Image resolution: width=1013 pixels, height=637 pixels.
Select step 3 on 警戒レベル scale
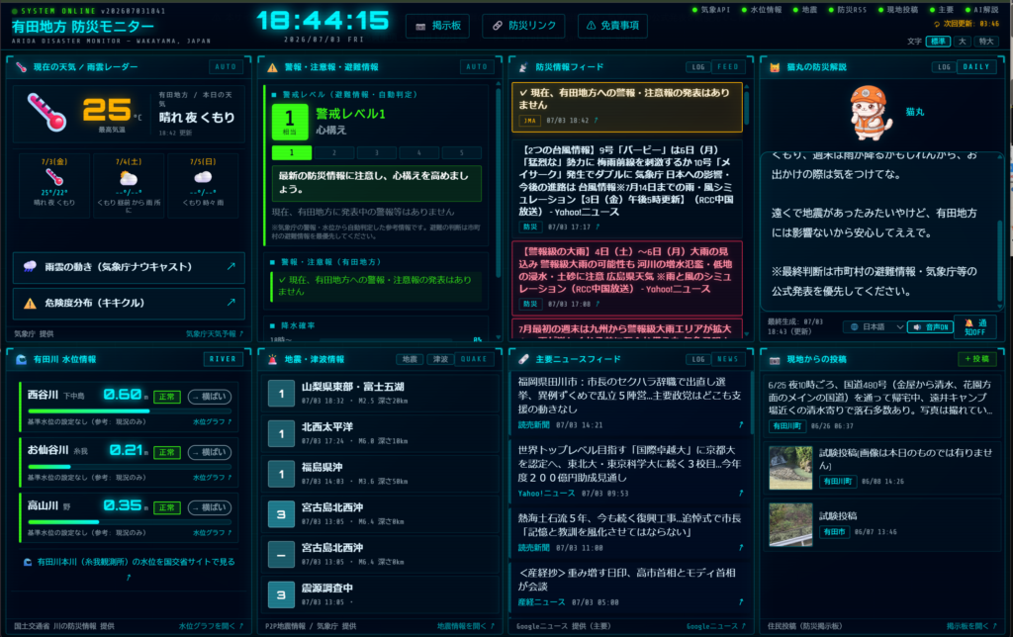tap(377, 153)
